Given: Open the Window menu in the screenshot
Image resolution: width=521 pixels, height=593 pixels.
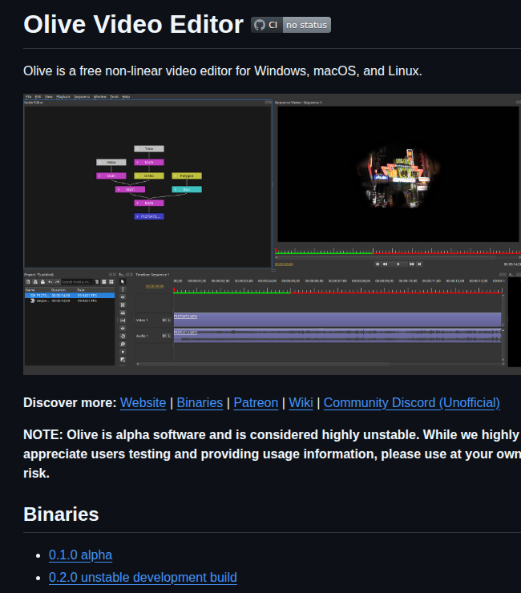Looking at the screenshot, I should (100, 97).
